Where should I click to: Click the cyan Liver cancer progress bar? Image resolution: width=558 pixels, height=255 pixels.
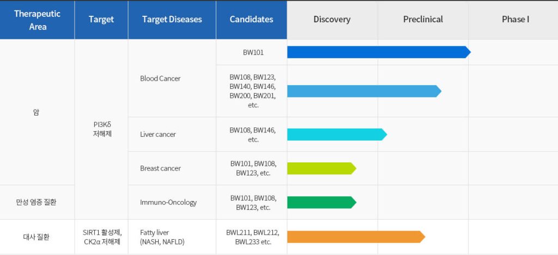337,135
